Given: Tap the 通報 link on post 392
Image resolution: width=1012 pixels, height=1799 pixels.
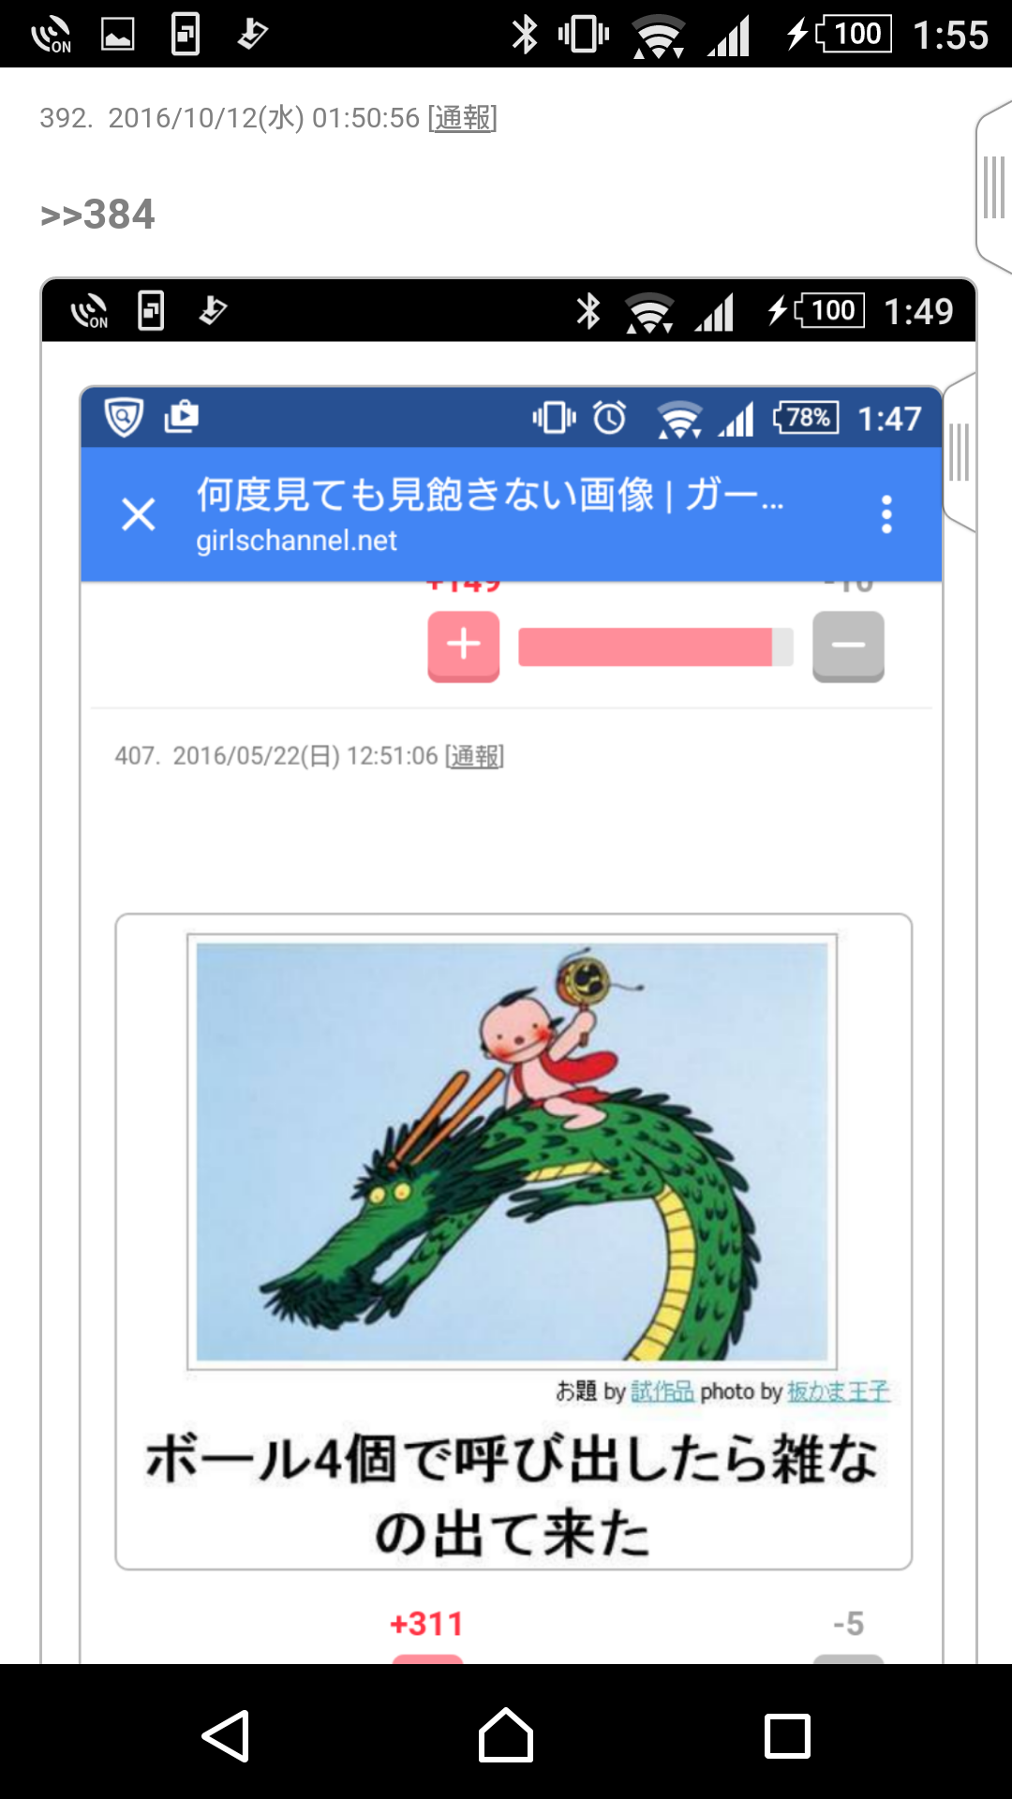Looking at the screenshot, I should [x=463, y=118].
